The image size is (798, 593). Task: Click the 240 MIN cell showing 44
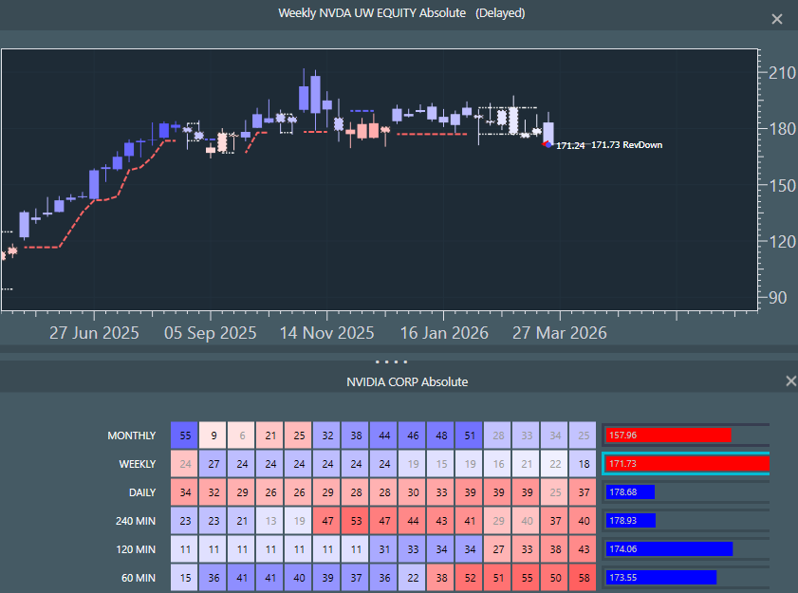click(413, 521)
